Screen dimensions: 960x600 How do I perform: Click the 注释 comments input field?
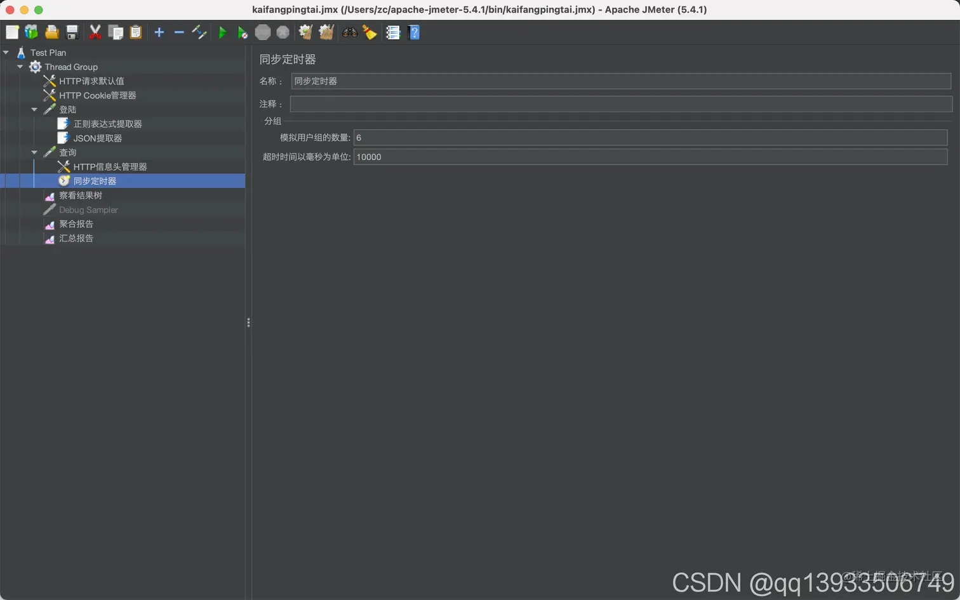coord(621,103)
